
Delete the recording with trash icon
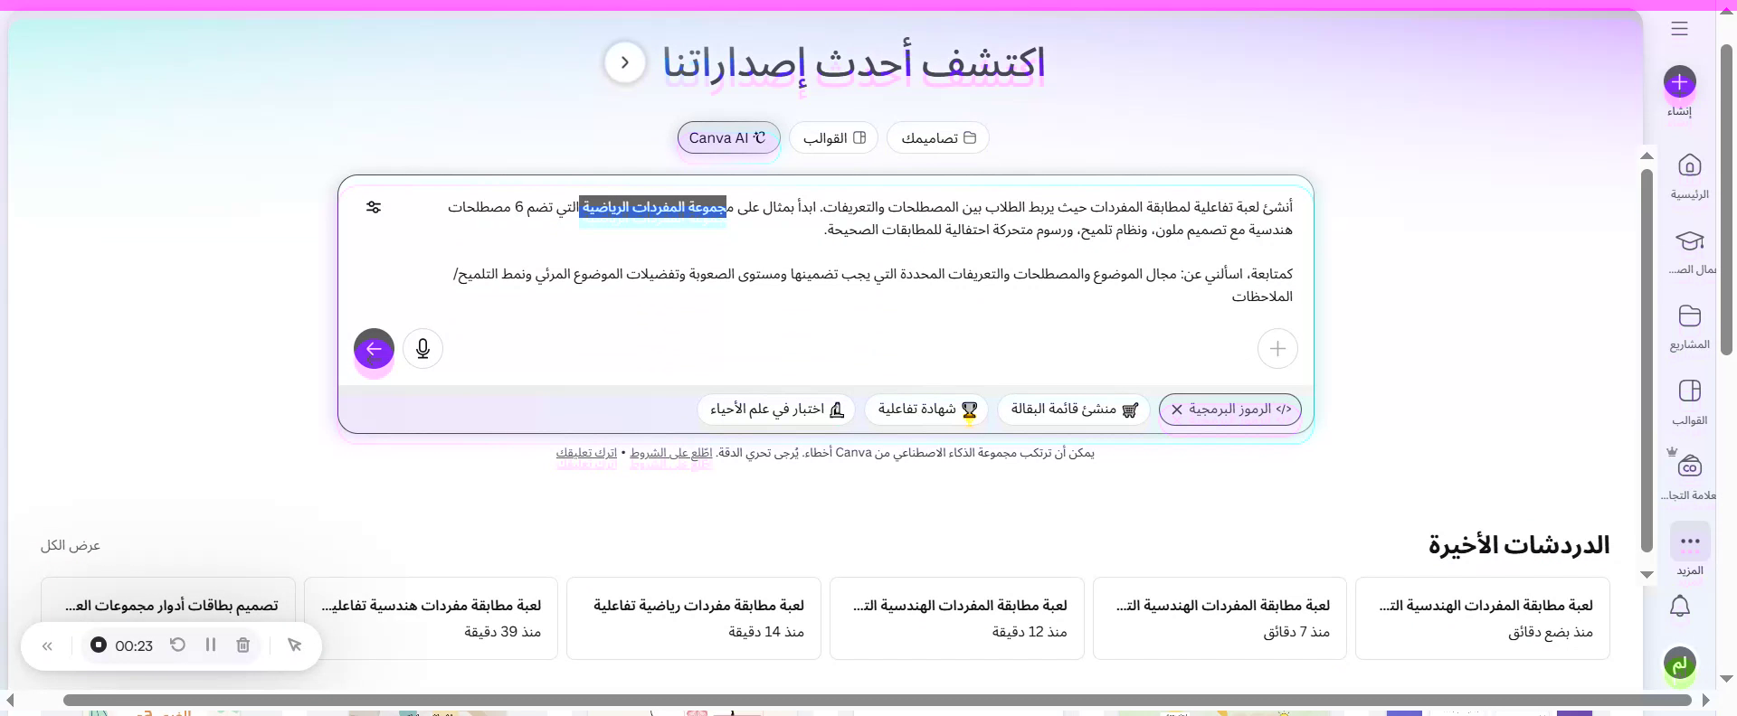(x=243, y=645)
